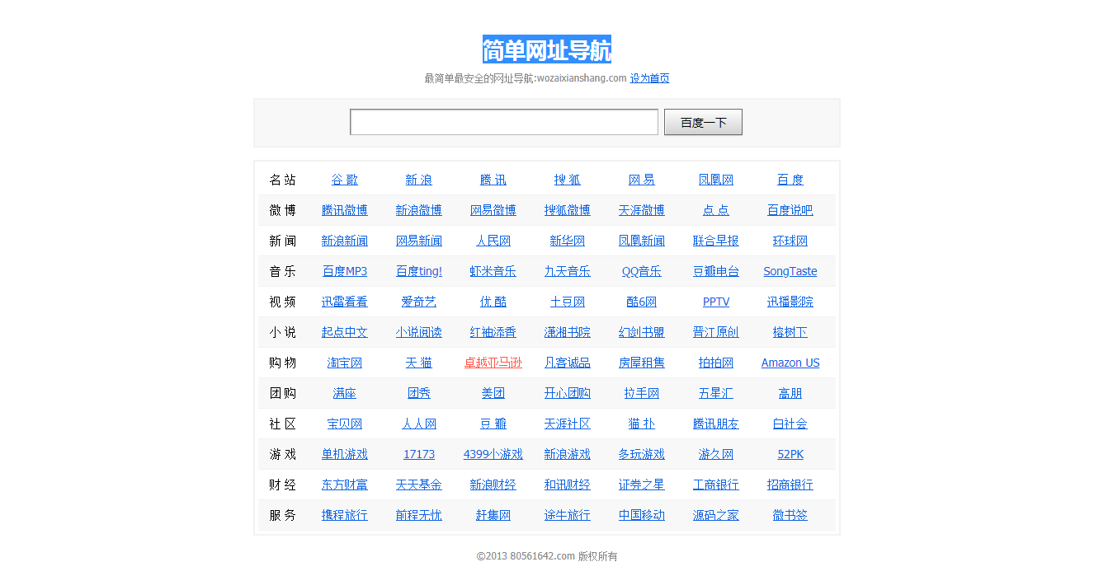Image resolution: width=1094 pixels, height=576 pixels.
Task: Open QQ音乐 link
Action: tap(642, 271)
